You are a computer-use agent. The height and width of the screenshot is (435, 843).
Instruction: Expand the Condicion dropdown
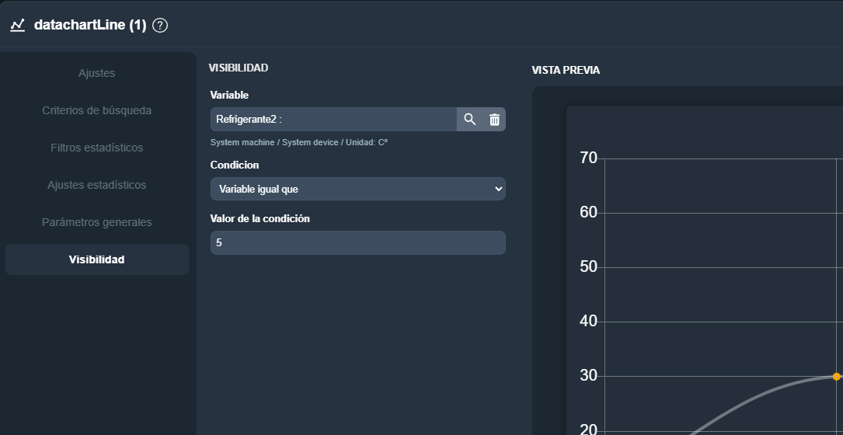click(x=357, y=189)
